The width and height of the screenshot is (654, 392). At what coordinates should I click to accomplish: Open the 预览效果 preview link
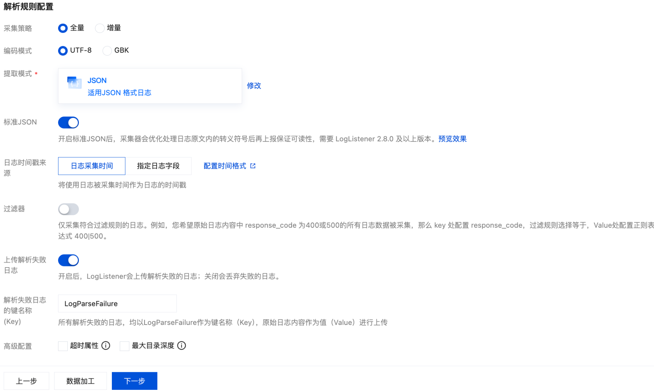pyautogui.click(x=452, y=139)
